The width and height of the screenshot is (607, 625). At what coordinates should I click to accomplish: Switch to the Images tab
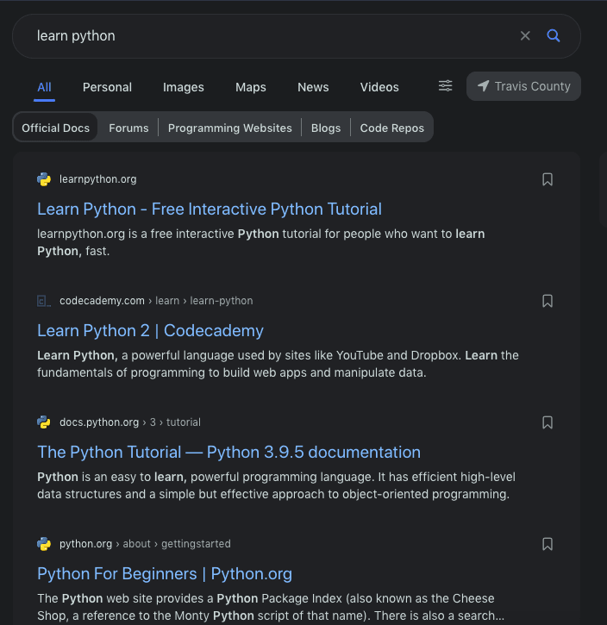click(x=184, y=87)
